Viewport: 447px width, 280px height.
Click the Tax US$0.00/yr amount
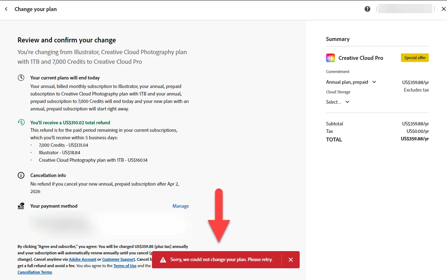point(418,131)
